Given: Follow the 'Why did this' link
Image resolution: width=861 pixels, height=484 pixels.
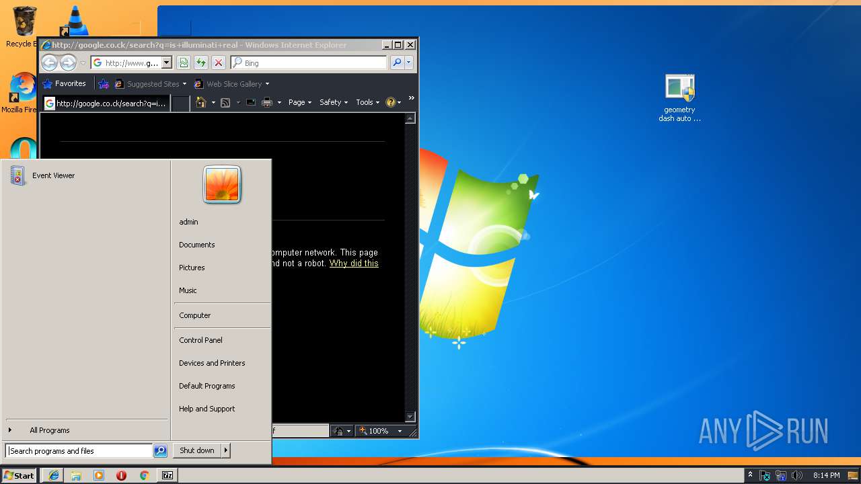Looking at the screenshot, I should (354, 263).
